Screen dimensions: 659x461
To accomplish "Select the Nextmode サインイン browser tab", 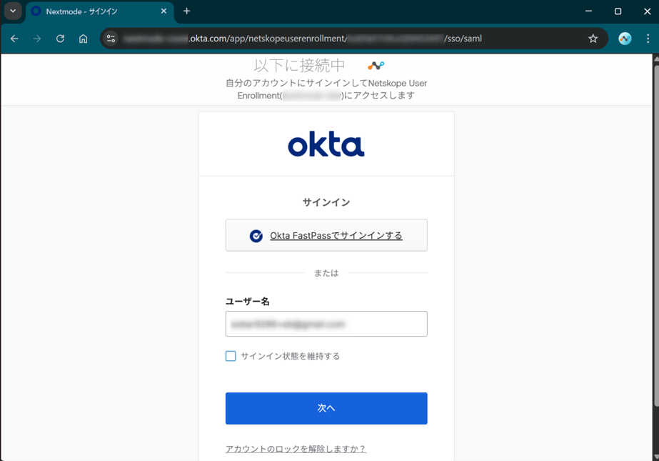I will click(x=99, y=11).
